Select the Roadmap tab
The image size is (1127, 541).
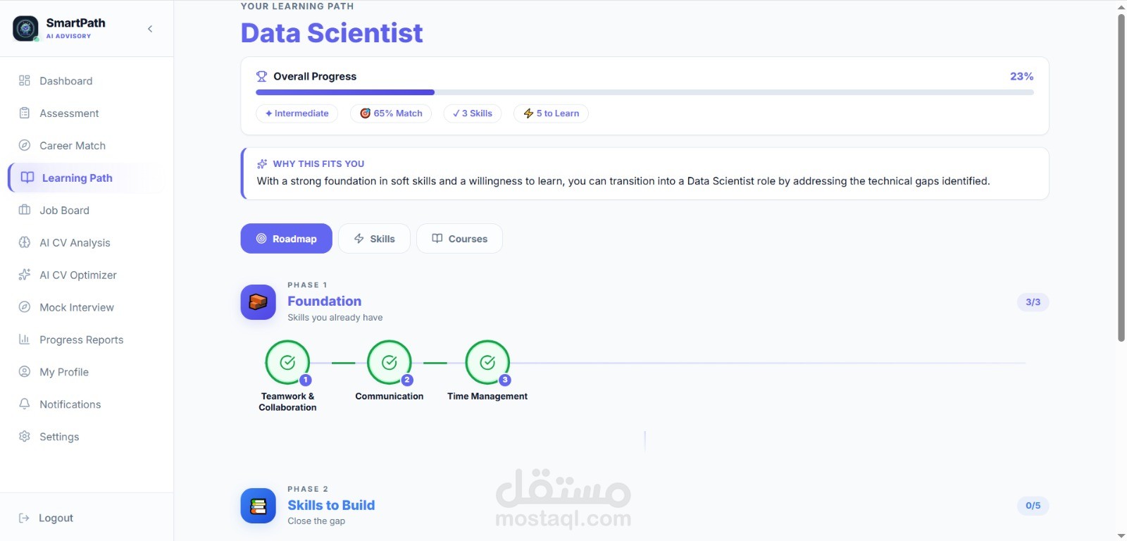(286, 239)
